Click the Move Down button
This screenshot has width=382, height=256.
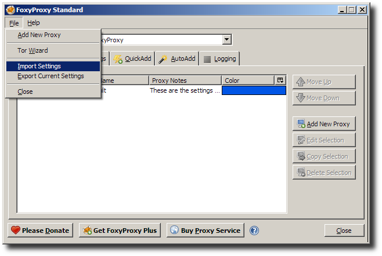pyautogui.click(x=324, y=98)
